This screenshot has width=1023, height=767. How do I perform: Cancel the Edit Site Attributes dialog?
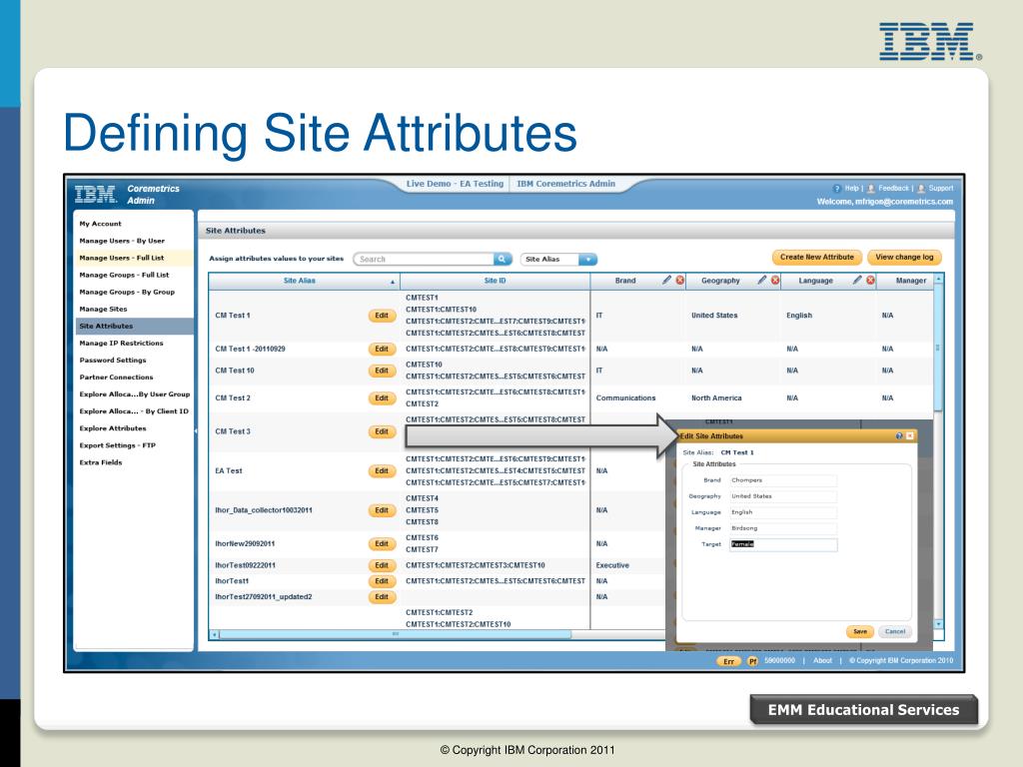(894, 631)
